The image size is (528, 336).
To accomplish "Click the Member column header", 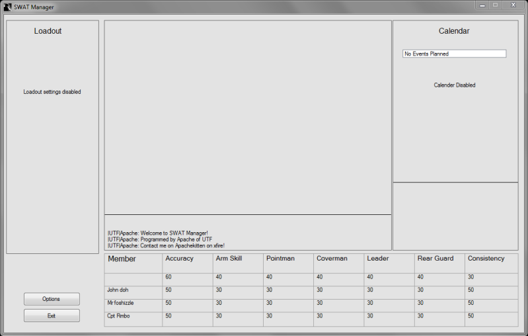I will coord(122,259).
